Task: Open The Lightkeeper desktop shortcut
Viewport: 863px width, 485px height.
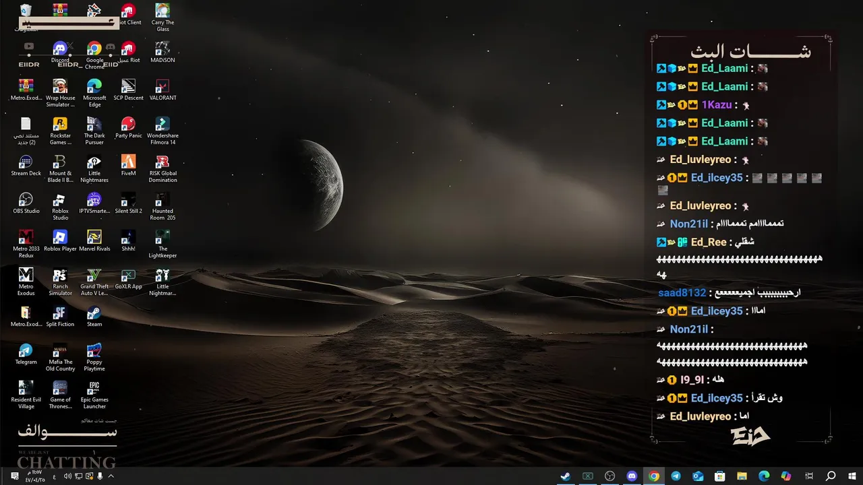Action: [x=162, y=244]
